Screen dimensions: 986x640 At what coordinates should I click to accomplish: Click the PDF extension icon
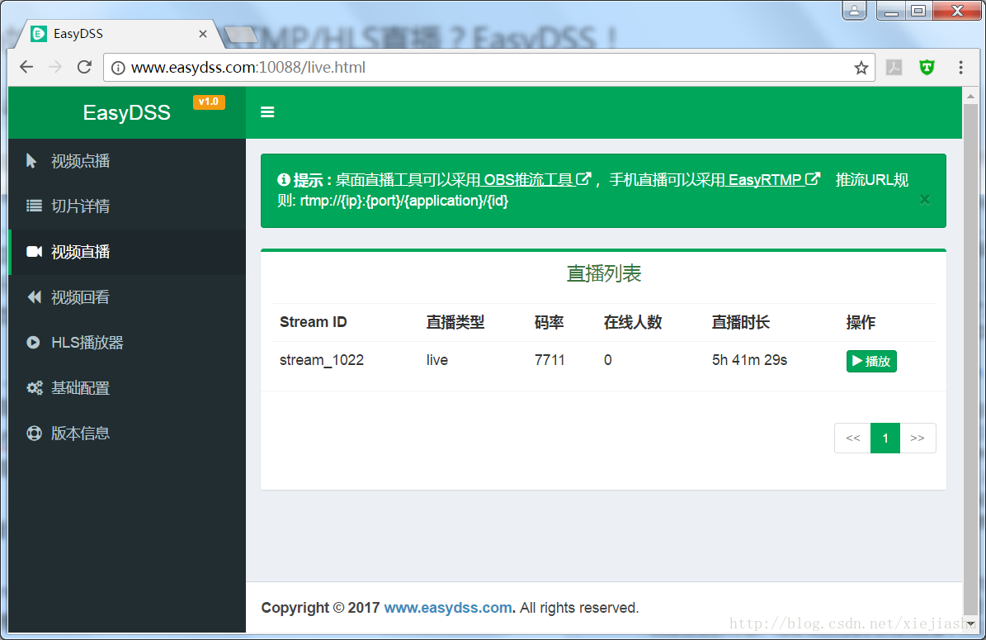point(894,68)
